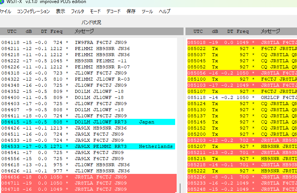Select the red 085203 JR8TLA HB9SNR row
This screenshot has width=297, height=193.
click(242, 140)
